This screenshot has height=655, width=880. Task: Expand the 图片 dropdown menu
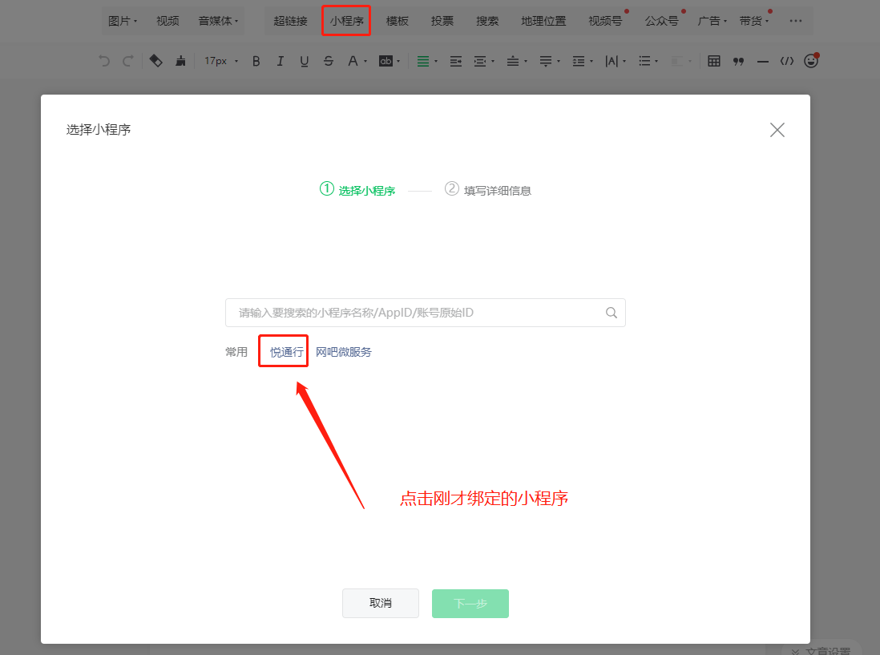(123, 21)
